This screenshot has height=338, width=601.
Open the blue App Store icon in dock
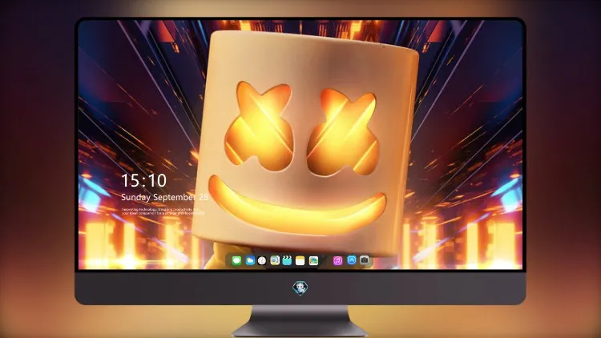pyautogui.click(x=352, y=260)
